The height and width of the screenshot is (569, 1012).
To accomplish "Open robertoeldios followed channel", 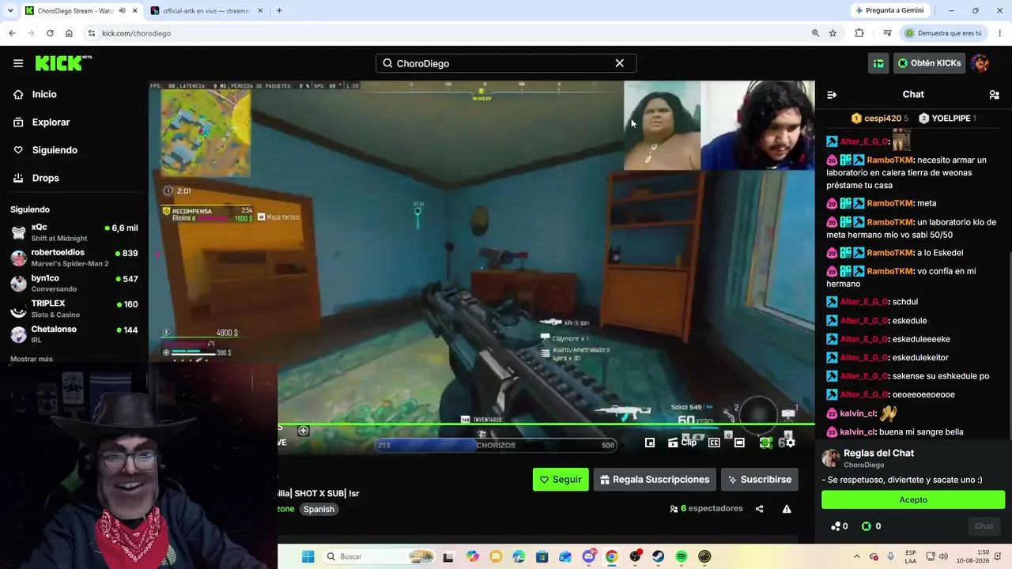I will click(74, 258).
